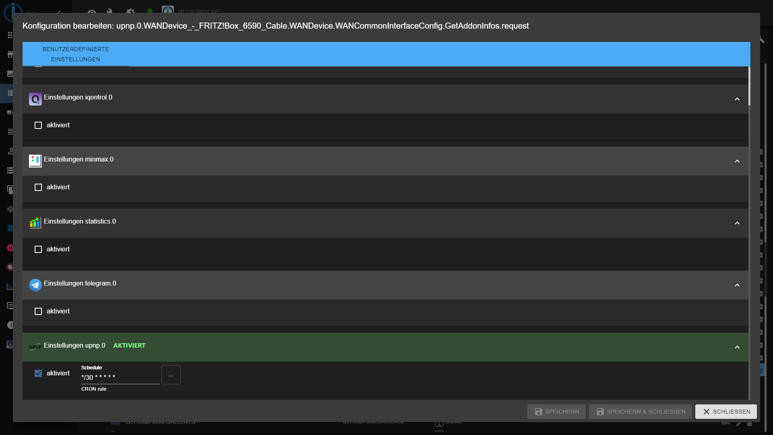Screen dimensions: 773x435
Task: Enable aktiviert checkbox for minmax.0
Action: pyautogui.click(x=38, y=187)
